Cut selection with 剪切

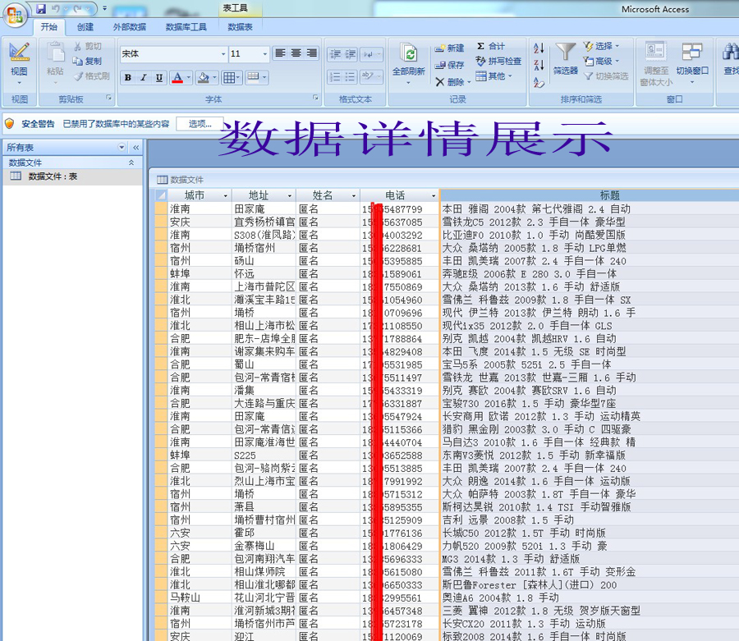point(88,46)
